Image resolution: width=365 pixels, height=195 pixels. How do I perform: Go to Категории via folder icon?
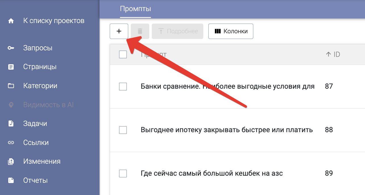pos(11,86)
